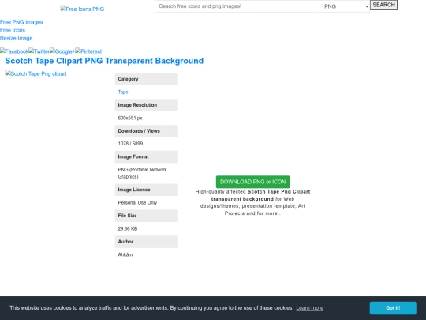Image resolution: width=426 pixels, height=320 pixels.
Task: Focus the search free icons input field
Action: 237,6
